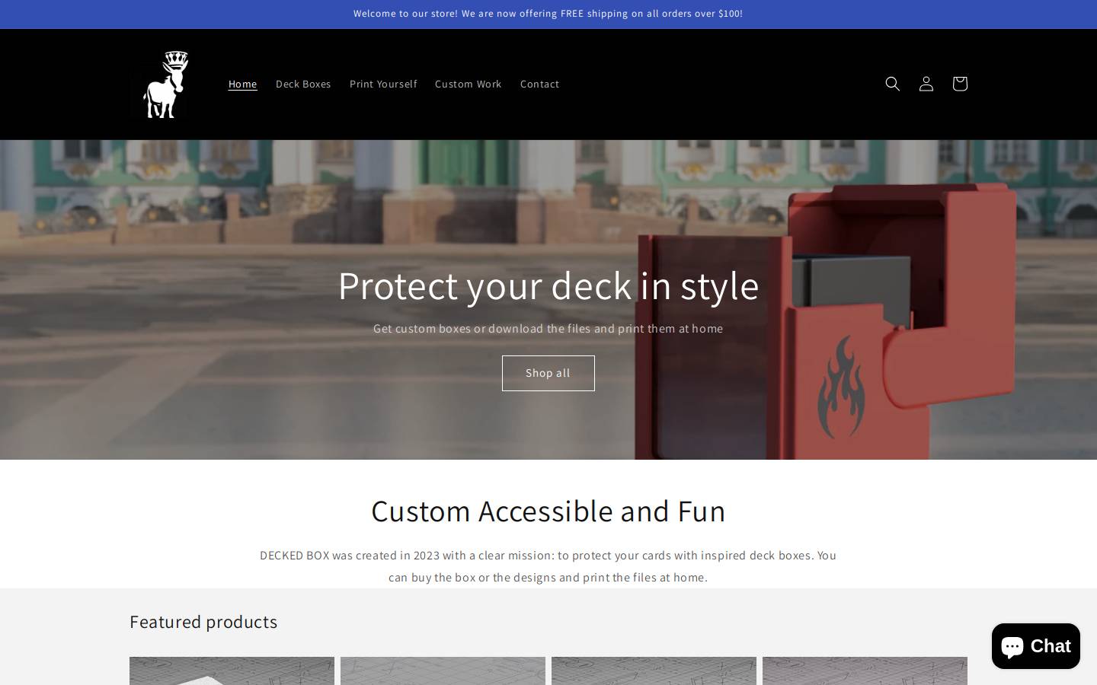Select the Print Yourself menu link
This screenshot has width=1097, height=685.
point(383,84)
